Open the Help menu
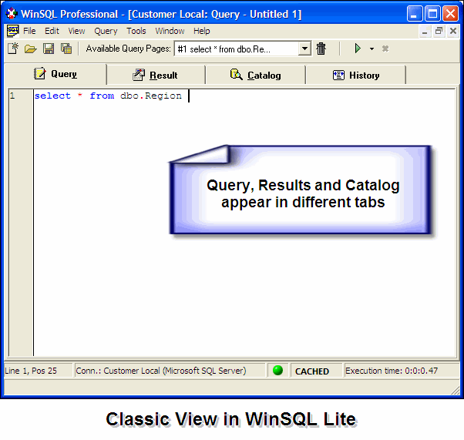Viewport: 464px width, 440px height. pyautogui.click(x=201, y=31)
